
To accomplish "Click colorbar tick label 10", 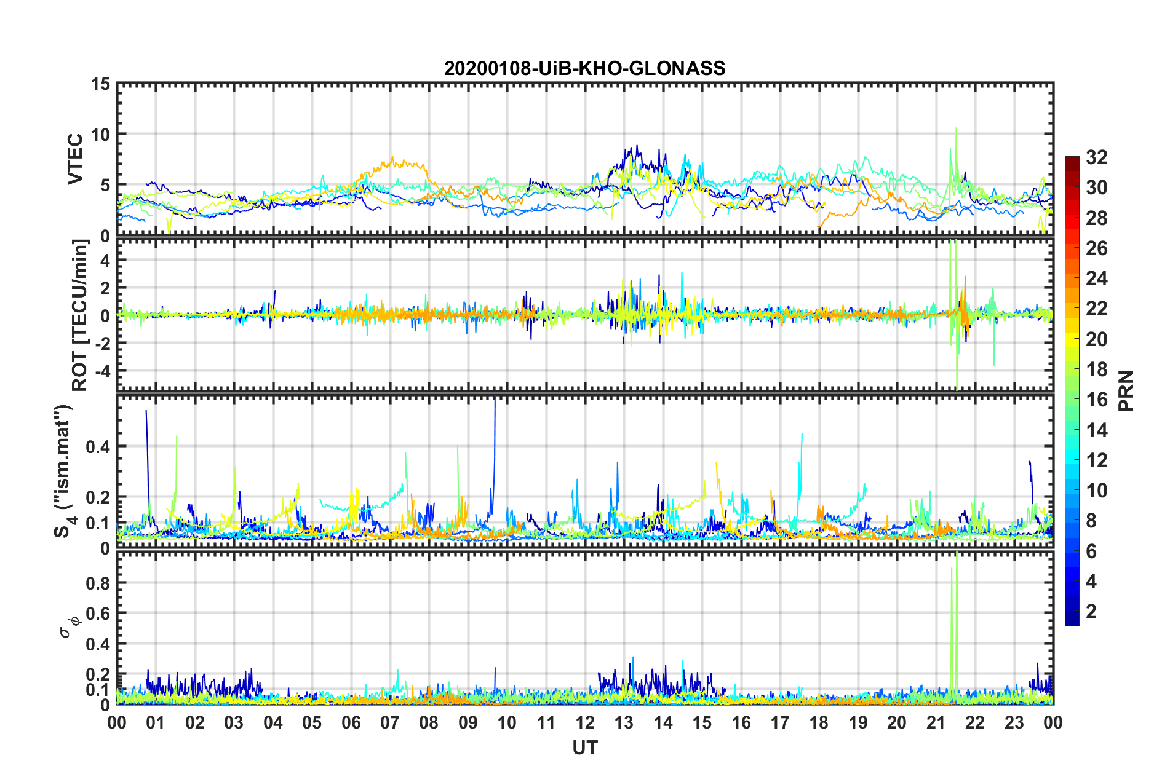I will tap(1096, 491).
